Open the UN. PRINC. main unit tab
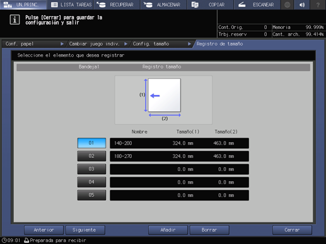326x244 pixels. coord(23,4)
